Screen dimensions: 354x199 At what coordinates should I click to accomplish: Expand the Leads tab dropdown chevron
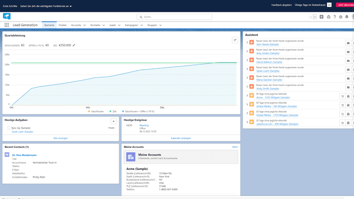pyautogui.click(x=119, y=25)
